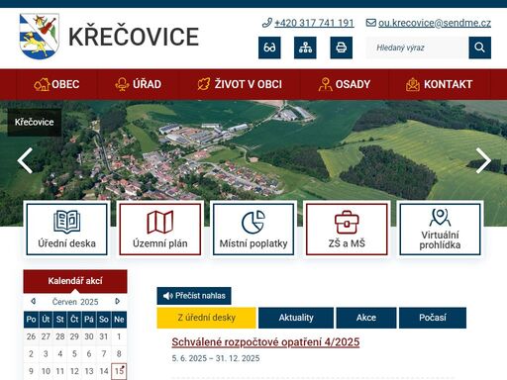Click the email ou.krecovice@sendme.cz link
507x380 pixels.
435,23
